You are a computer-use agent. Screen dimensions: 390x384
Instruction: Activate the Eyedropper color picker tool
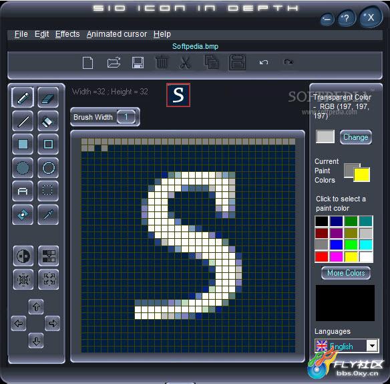[48, 215]
